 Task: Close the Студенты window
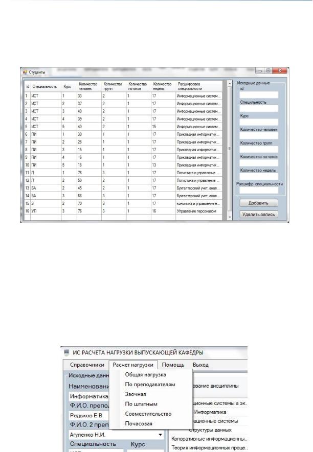click(280, 71)
